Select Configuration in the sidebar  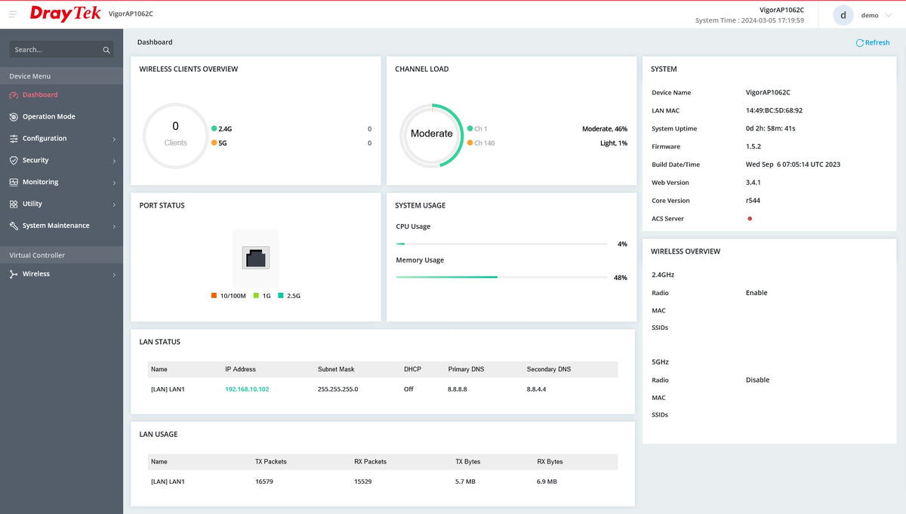45,139
